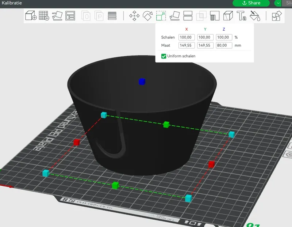
Task: Click the Schalen Z percentage field
Action: point(224,37)
